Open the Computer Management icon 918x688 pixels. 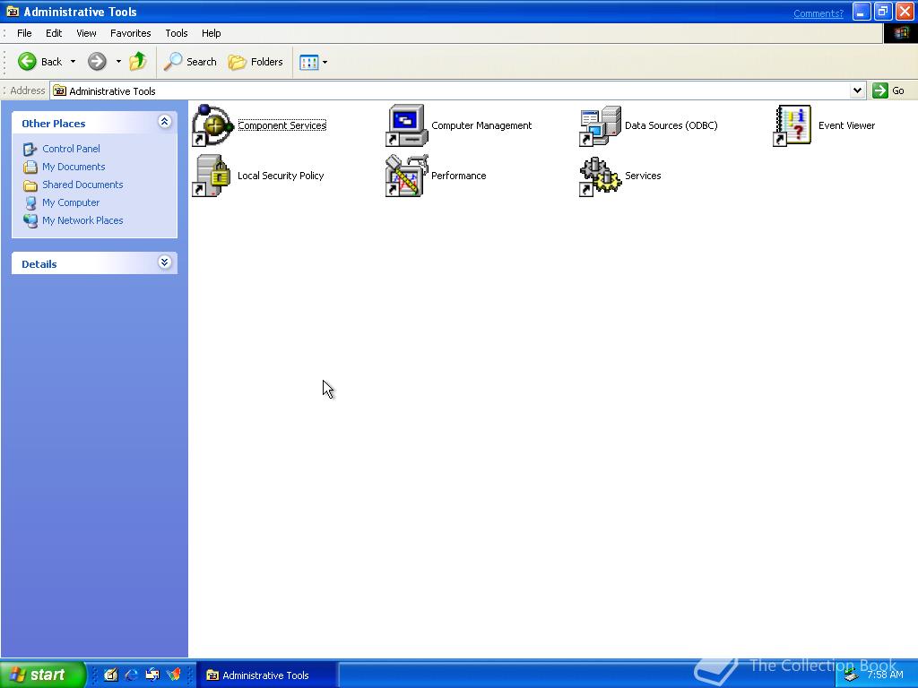[406, 125]
